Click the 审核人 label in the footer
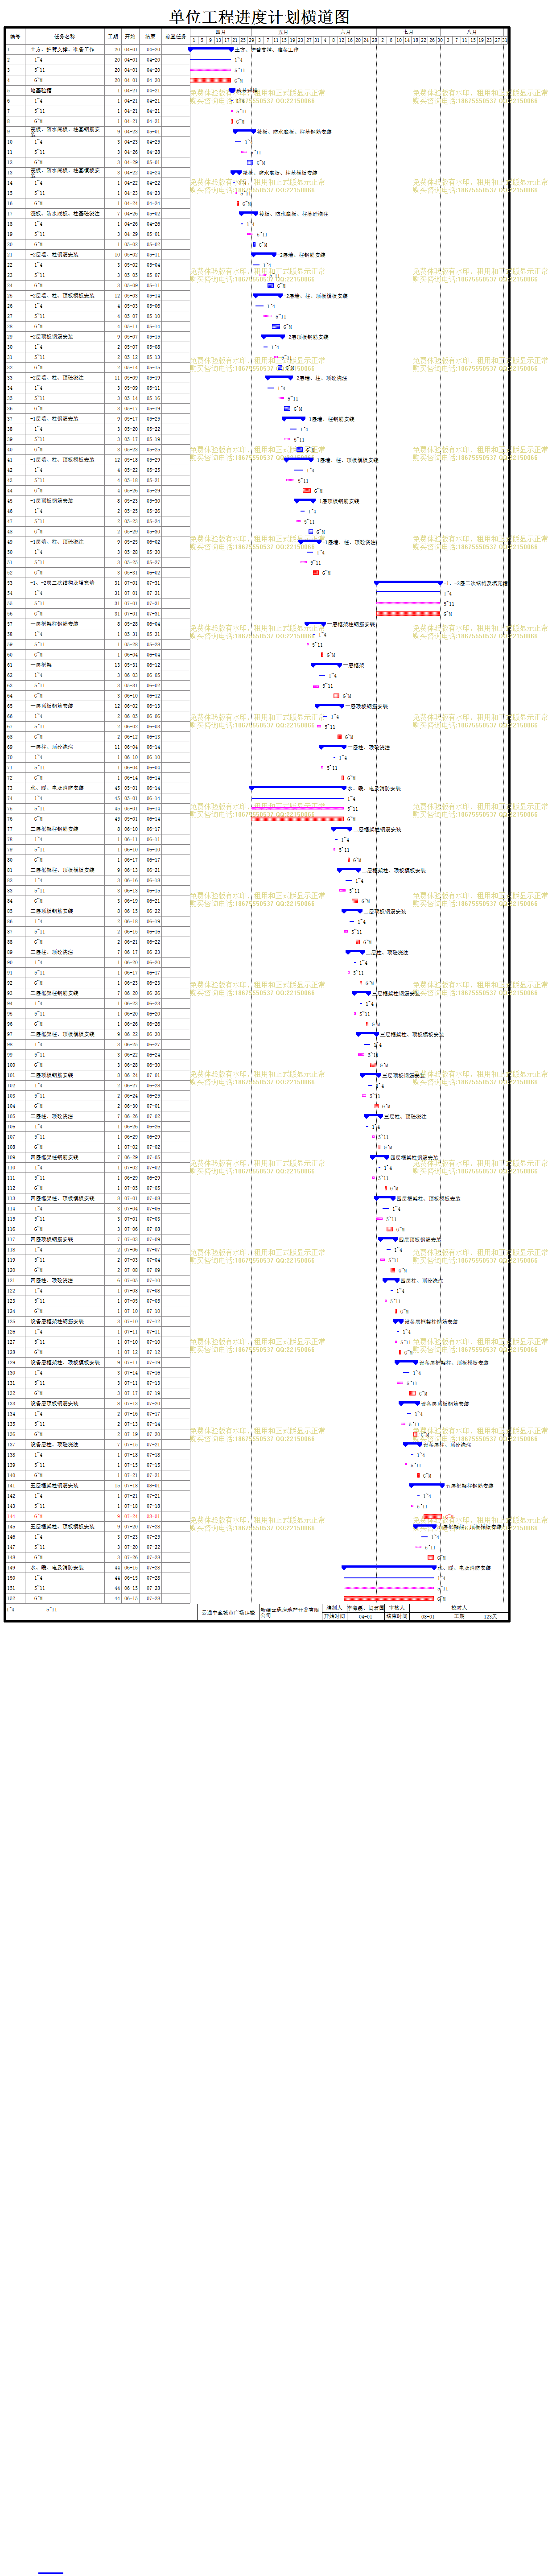 coord(396,1608)
